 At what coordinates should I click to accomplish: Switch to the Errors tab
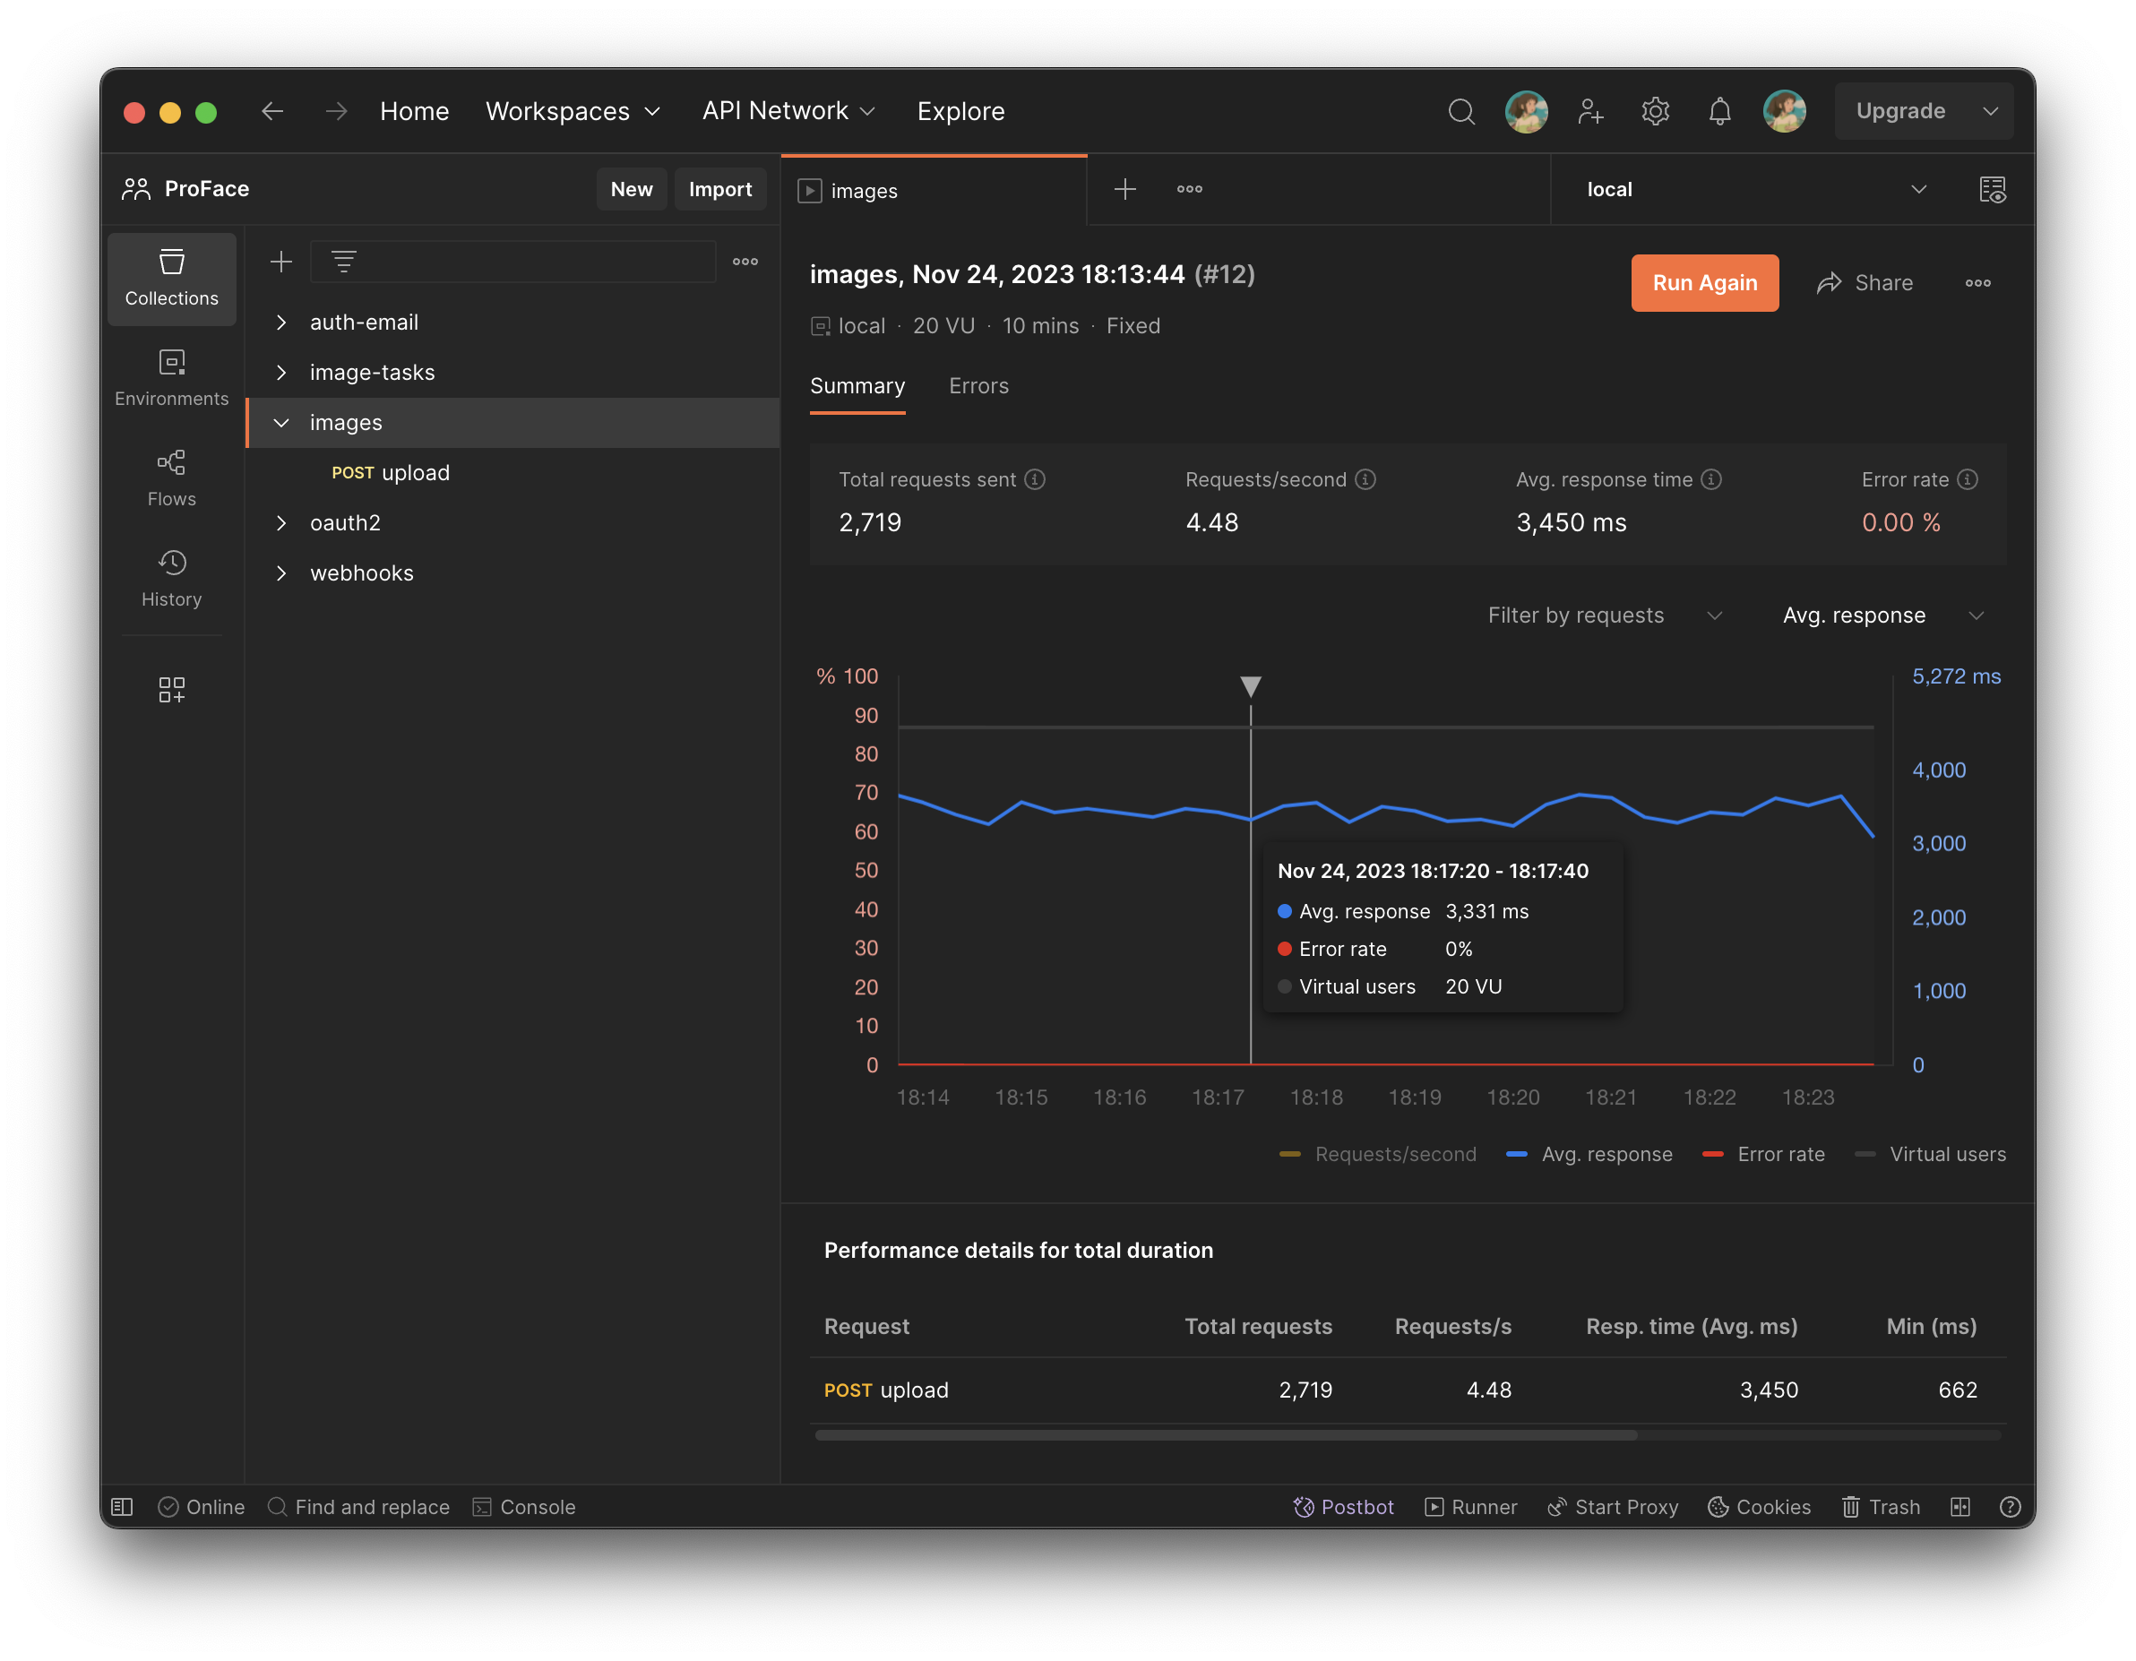point(978,385)
